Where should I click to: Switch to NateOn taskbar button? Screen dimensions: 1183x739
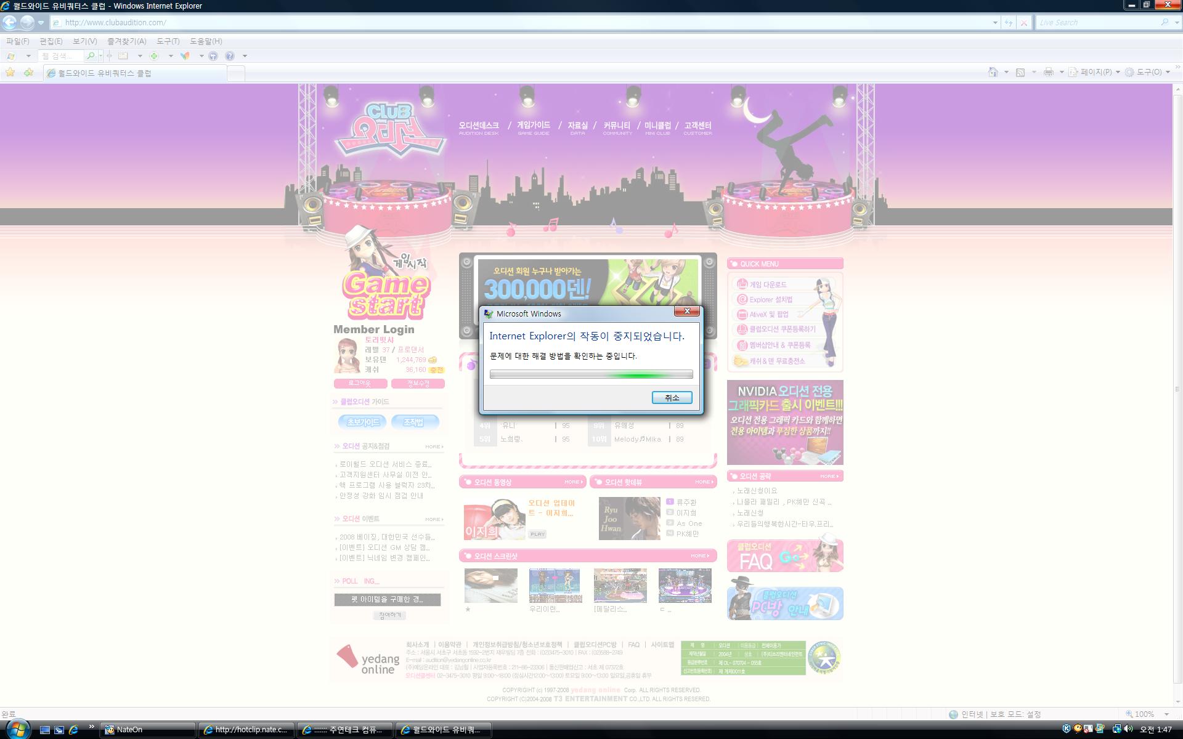(148, 730)
